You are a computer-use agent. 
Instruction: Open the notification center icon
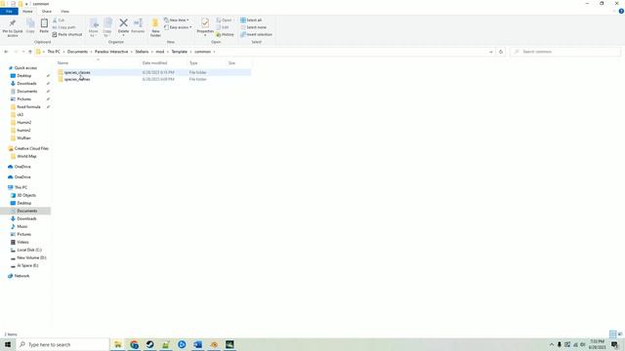pyautogui.click(x=614, y=344)
